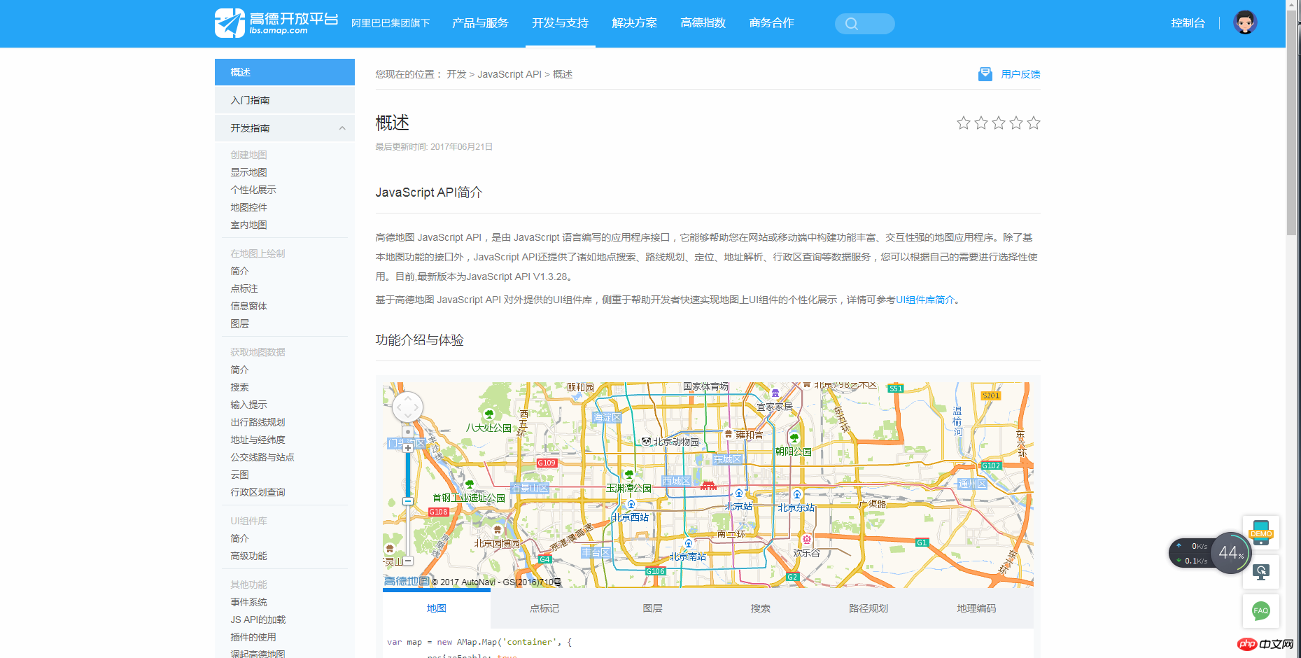Open the user avatar in header
1301x658 pixels.
[1245, 22]
